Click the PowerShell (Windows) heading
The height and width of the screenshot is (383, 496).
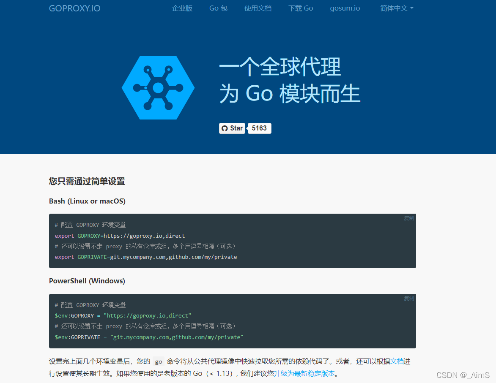(x=87, y=281)
